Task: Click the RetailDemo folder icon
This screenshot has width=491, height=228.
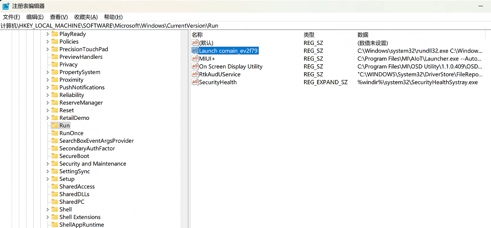Action: [55, 118]
